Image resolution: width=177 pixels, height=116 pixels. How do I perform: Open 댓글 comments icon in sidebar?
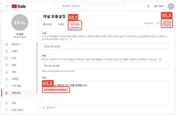click(x=7, y=65)
